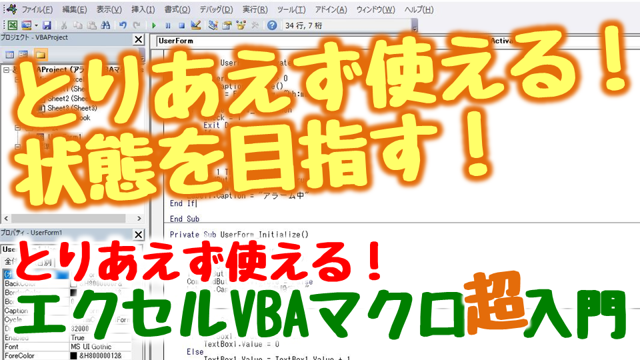640x360 pixels.
Task: Open VBA Help question mark icon
Action: point(272,25)
